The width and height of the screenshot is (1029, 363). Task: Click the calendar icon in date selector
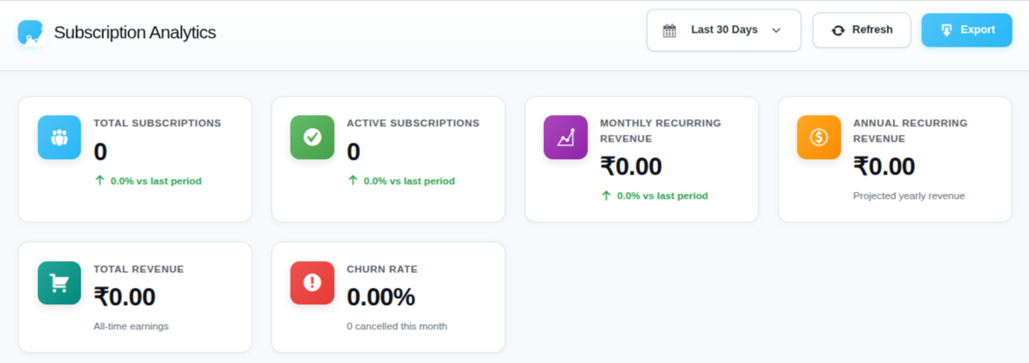pos(669,30)
